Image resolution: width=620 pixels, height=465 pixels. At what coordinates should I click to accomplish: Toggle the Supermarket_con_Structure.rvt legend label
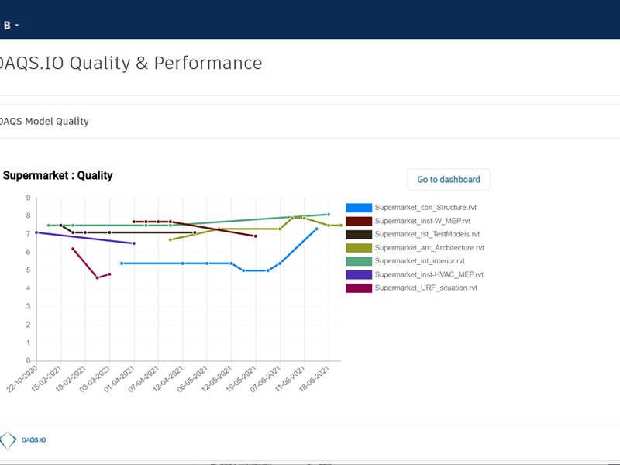pos(425,208)
